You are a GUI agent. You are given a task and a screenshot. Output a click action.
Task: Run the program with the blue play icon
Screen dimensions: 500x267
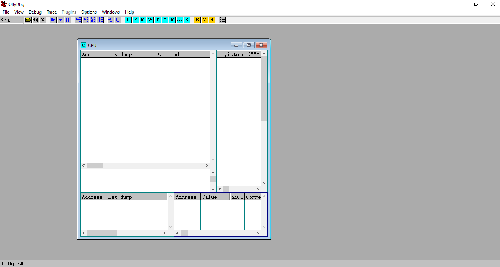[53, 20]
